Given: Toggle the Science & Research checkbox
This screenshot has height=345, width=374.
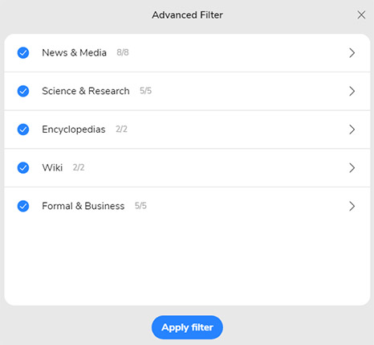Looking at the screenshot, I should coord(23,91).
